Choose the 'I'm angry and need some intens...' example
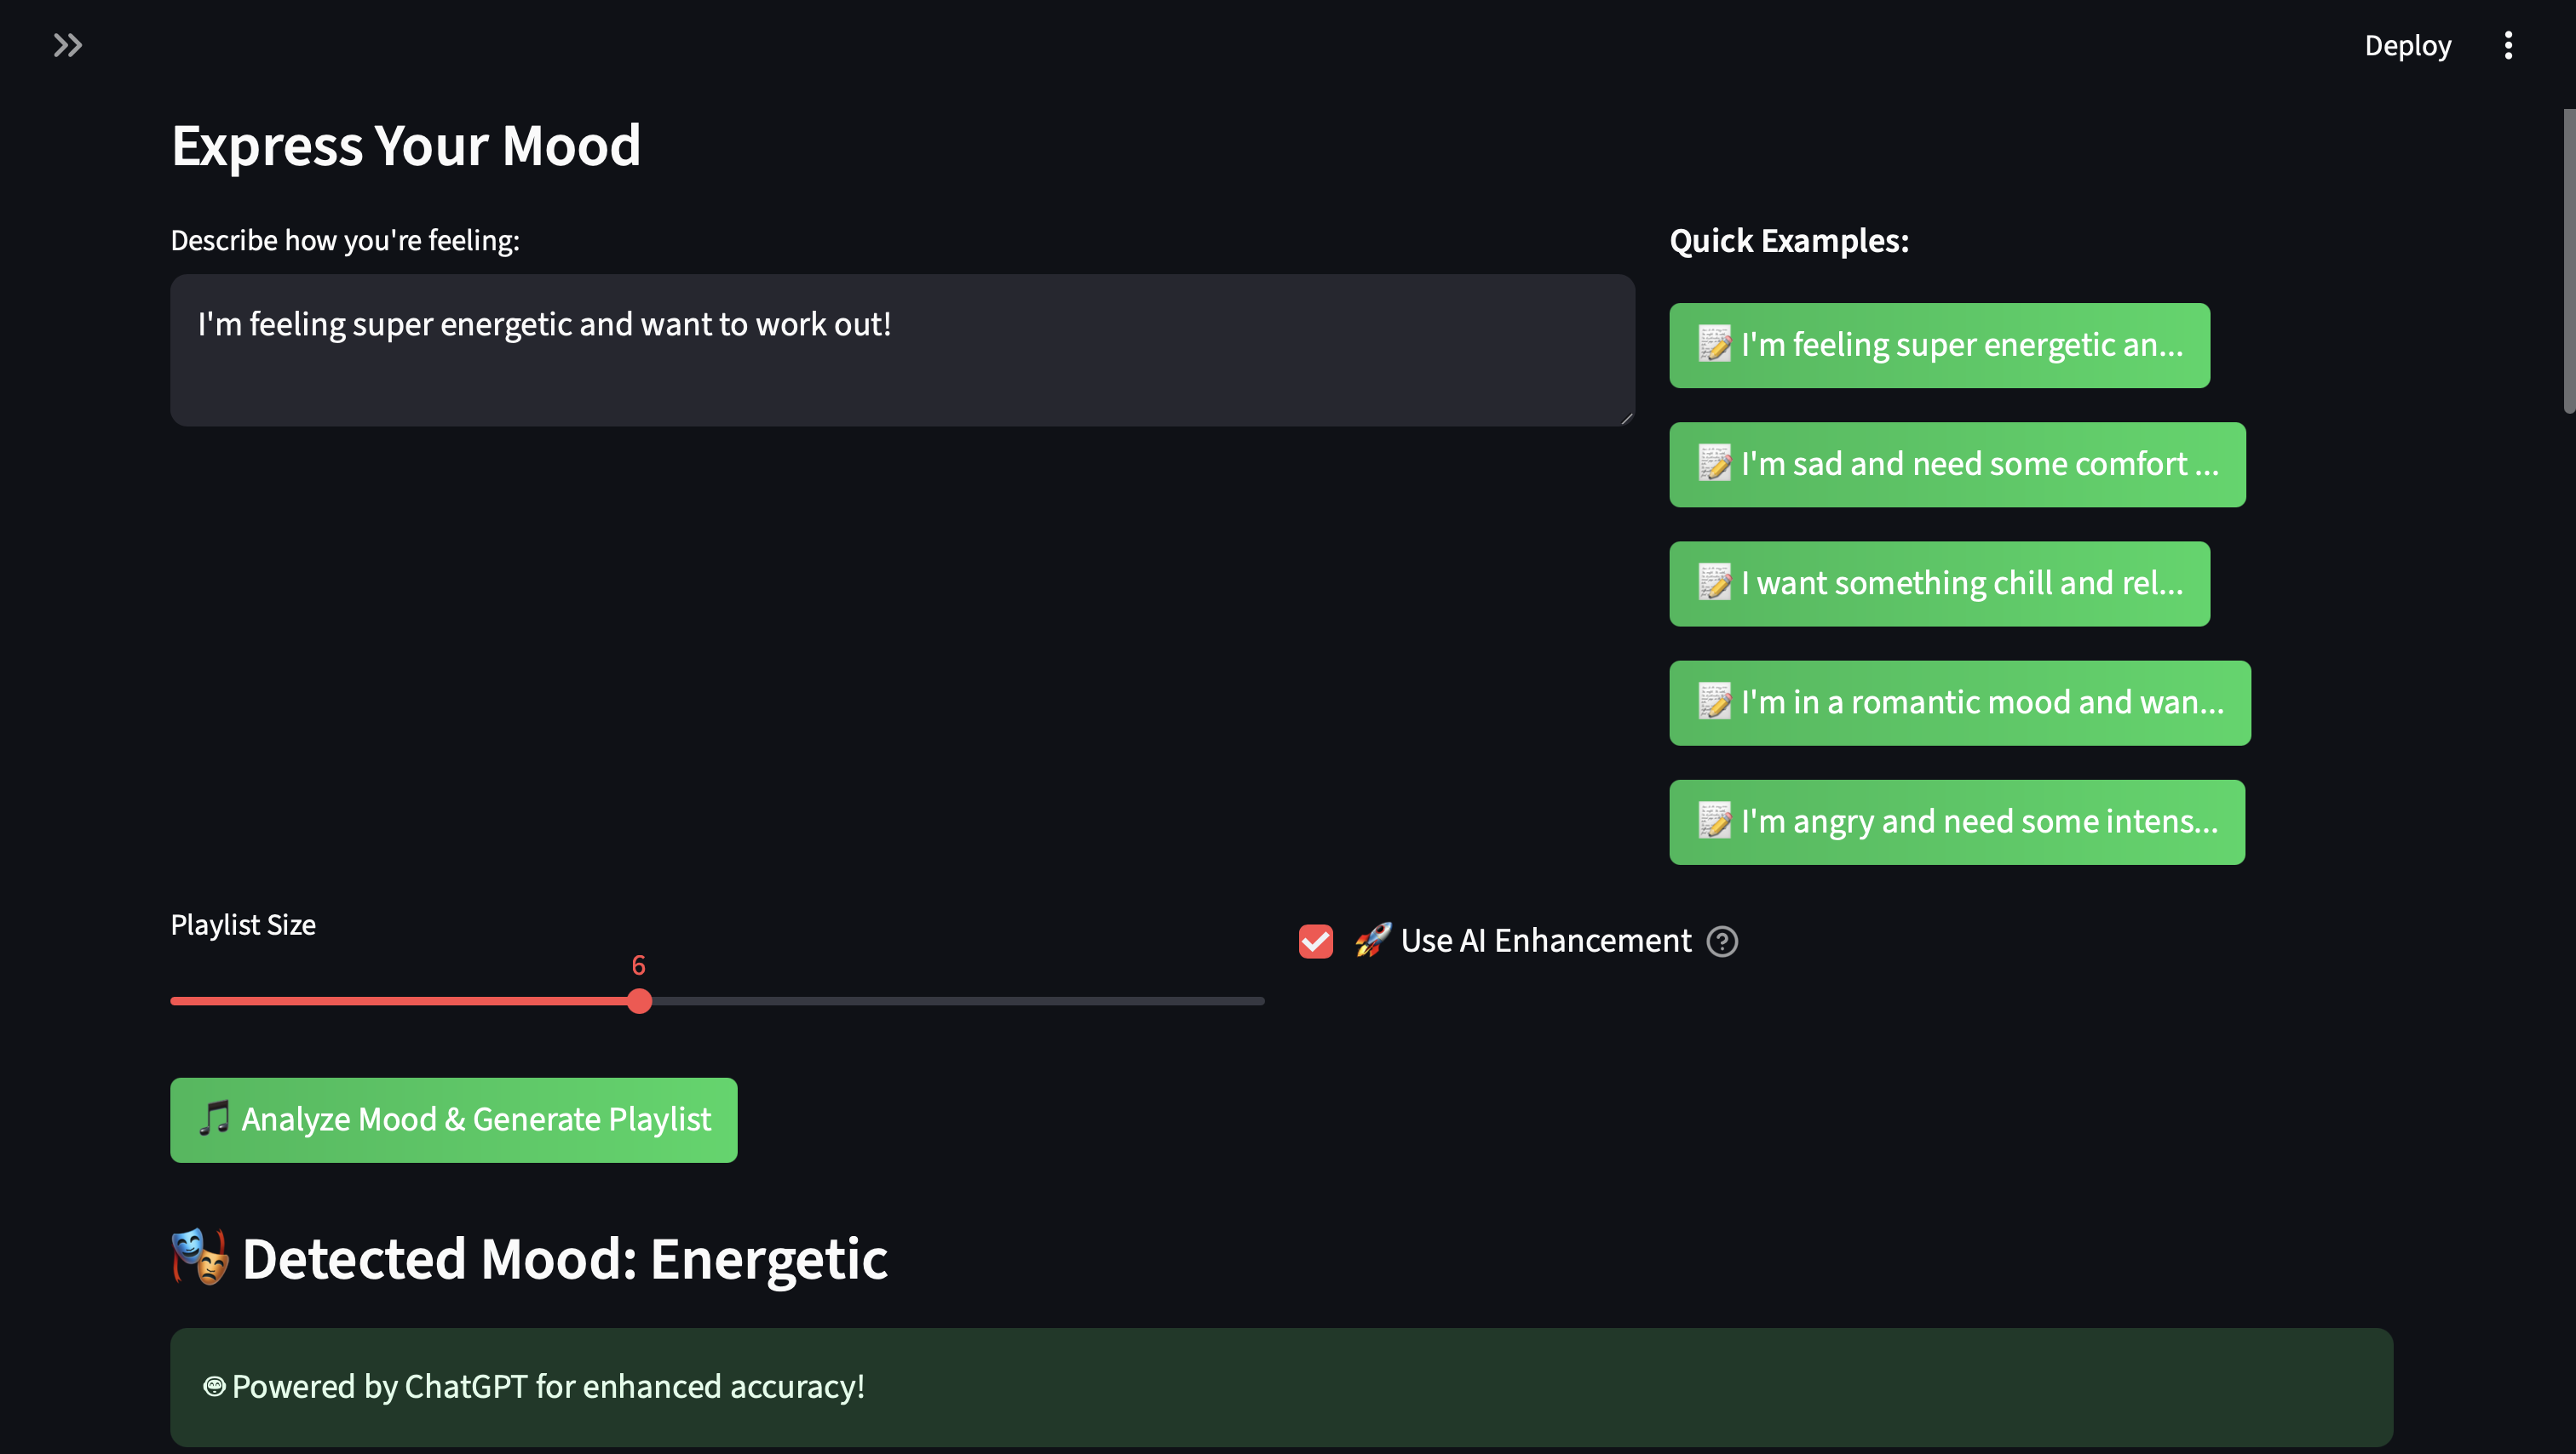This screenshot has width=2576, height=1454. (1956, 821)
